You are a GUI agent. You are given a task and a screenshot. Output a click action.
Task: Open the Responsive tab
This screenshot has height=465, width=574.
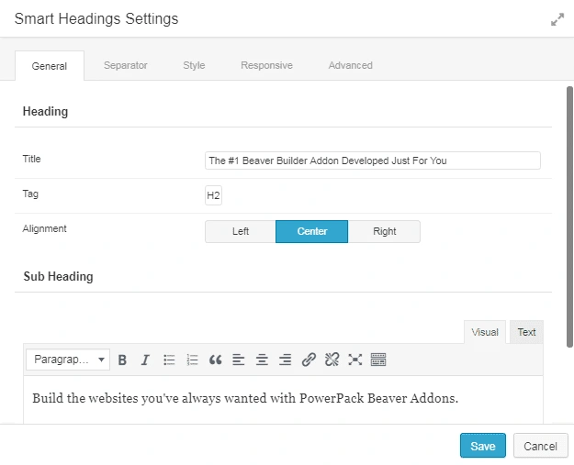(x=266, y=66)
